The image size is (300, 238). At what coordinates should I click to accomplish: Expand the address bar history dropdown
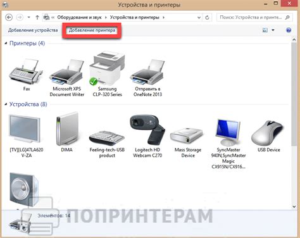199,18
